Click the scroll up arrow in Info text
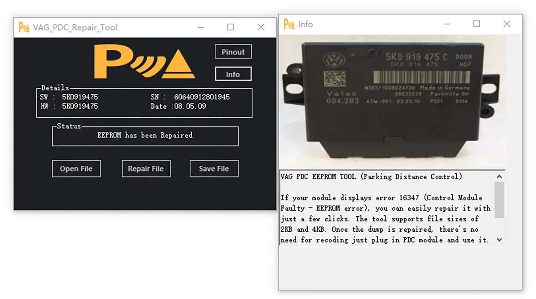Image resolution: width=536 pixels, height=299 pixels. tap(499, 176)
